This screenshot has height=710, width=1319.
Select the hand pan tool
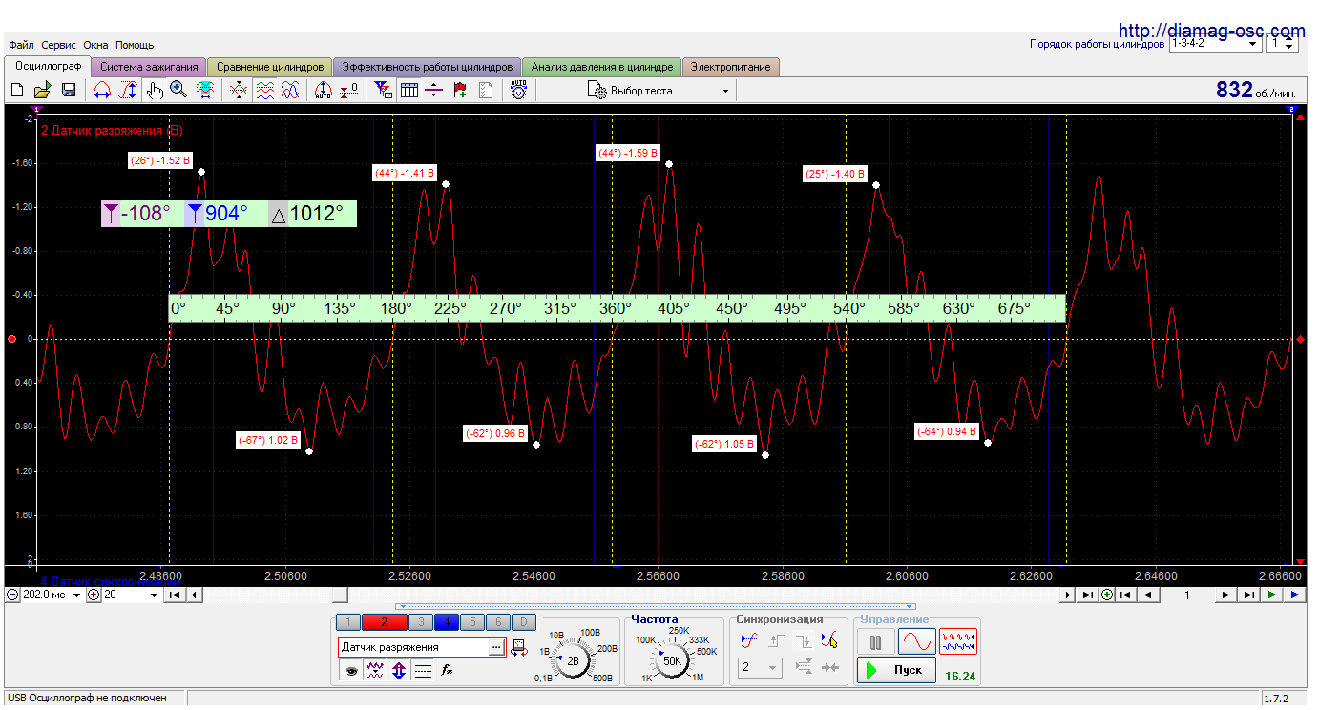click(x=154, y=91)
